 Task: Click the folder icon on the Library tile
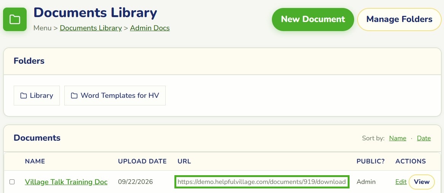click(x=24, y=96)
